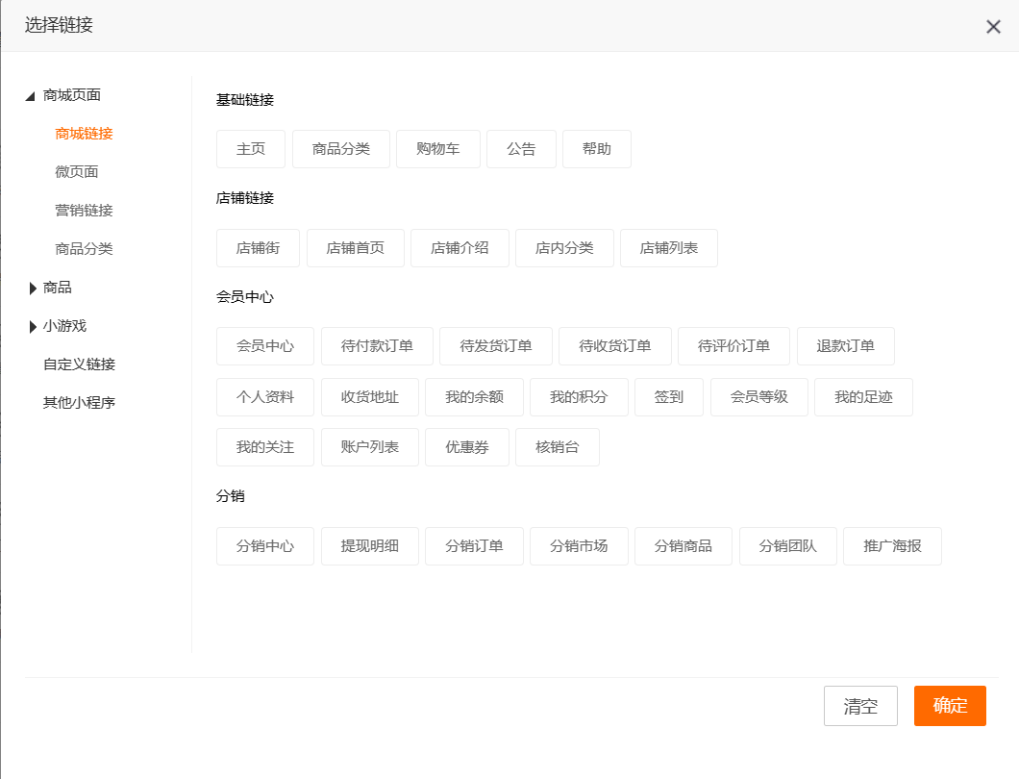Select the 待发货订单 link option

point(495,346)
